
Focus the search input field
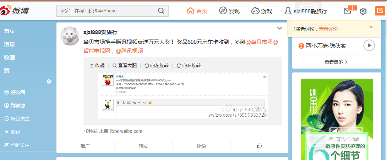[x=112, y=11]
